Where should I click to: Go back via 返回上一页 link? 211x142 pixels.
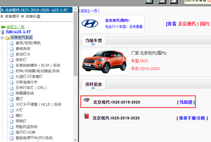pos(89,11)
